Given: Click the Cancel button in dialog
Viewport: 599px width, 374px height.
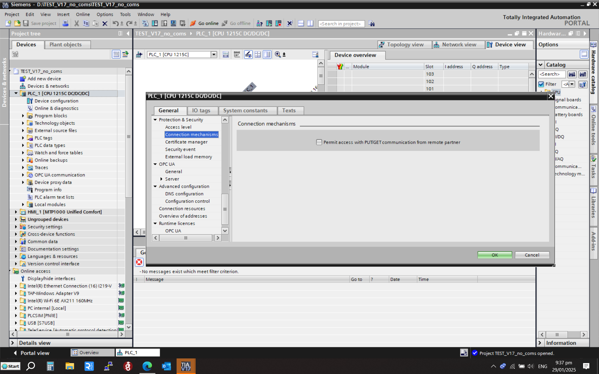Looking at the screenshot, I should pos(532,255).
